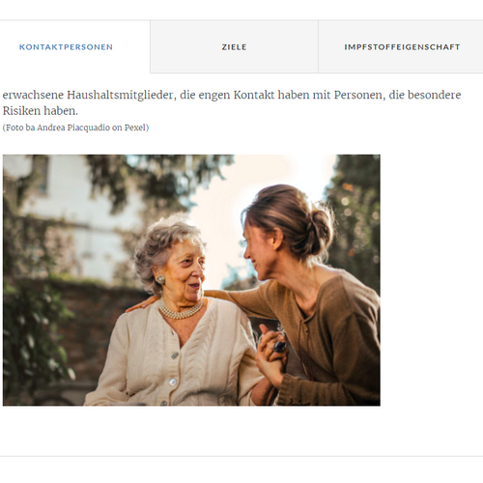This screenshot has width=483, height=483.
Task: Click the word 'Risiken' in the text
Action: (x=21, y=111)
